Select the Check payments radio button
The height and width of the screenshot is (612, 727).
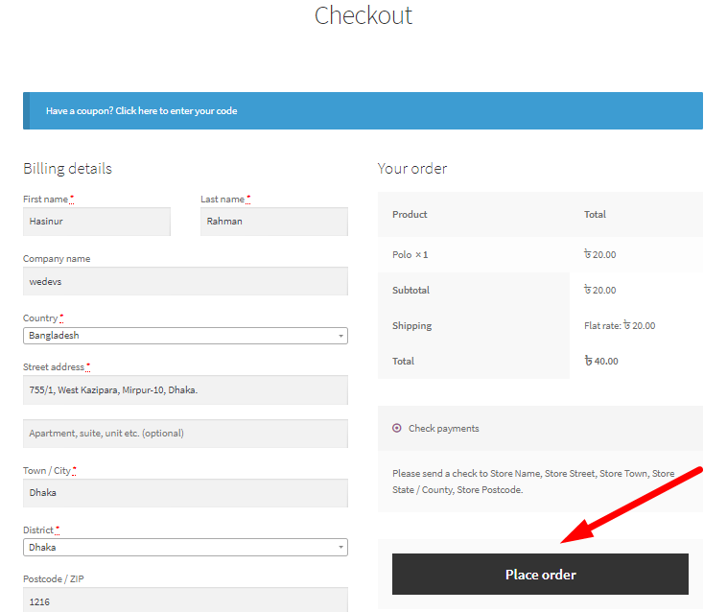pos(397,428)
